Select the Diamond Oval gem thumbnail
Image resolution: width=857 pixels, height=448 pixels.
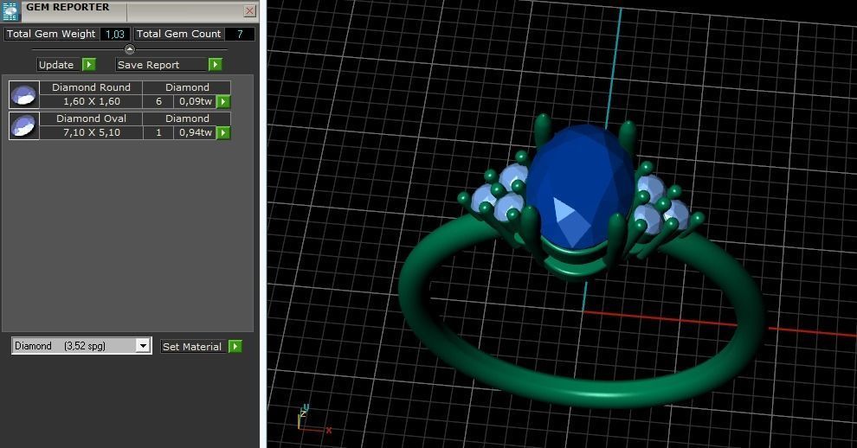click(24, 125)
